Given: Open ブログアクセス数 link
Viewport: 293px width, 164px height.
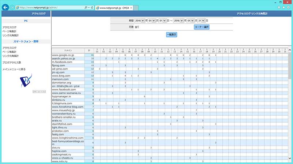Looking at the screenshot, I should click(x=12, y=63).
